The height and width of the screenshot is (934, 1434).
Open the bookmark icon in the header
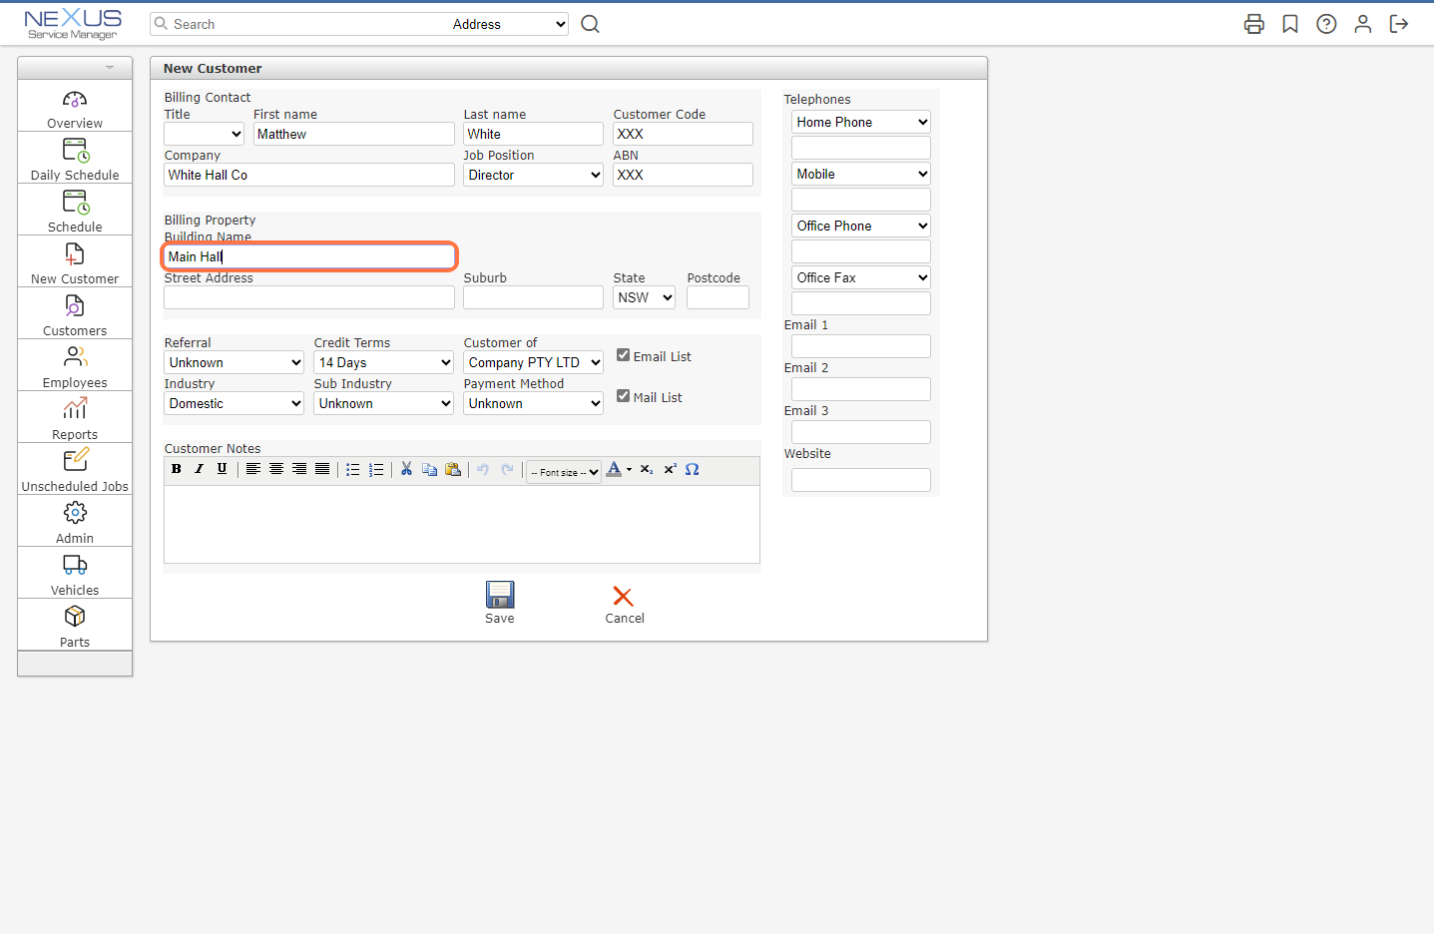[1290, 24]
